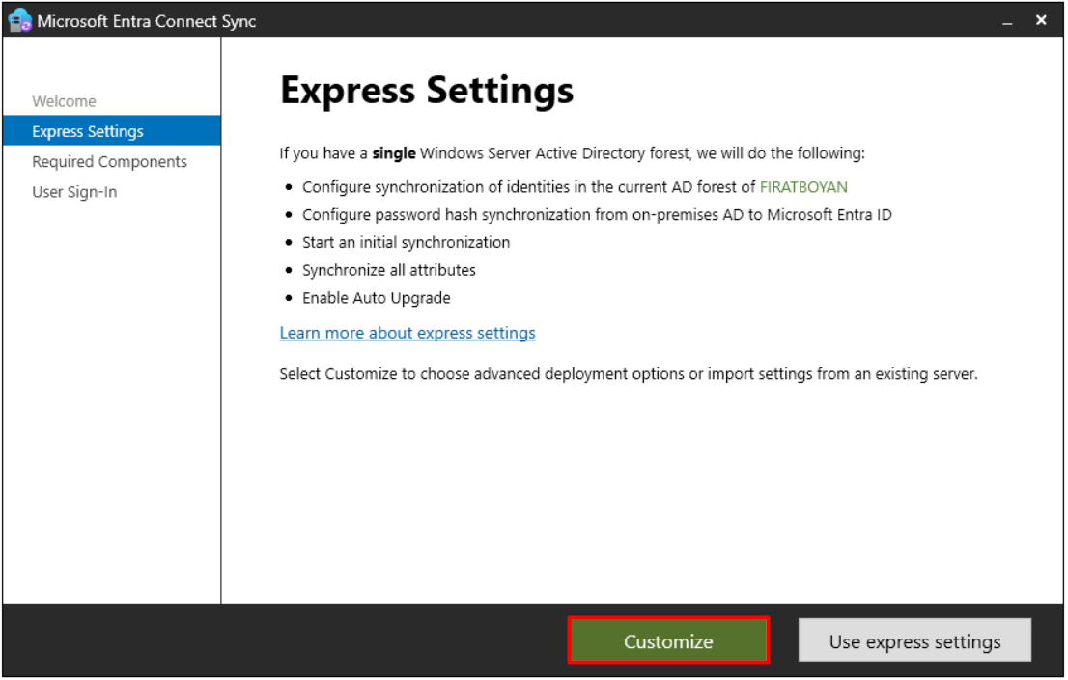Click the password hash synchronization bullet text
The height and width of the screenshot is (680, 1068).
click(597, 215)
